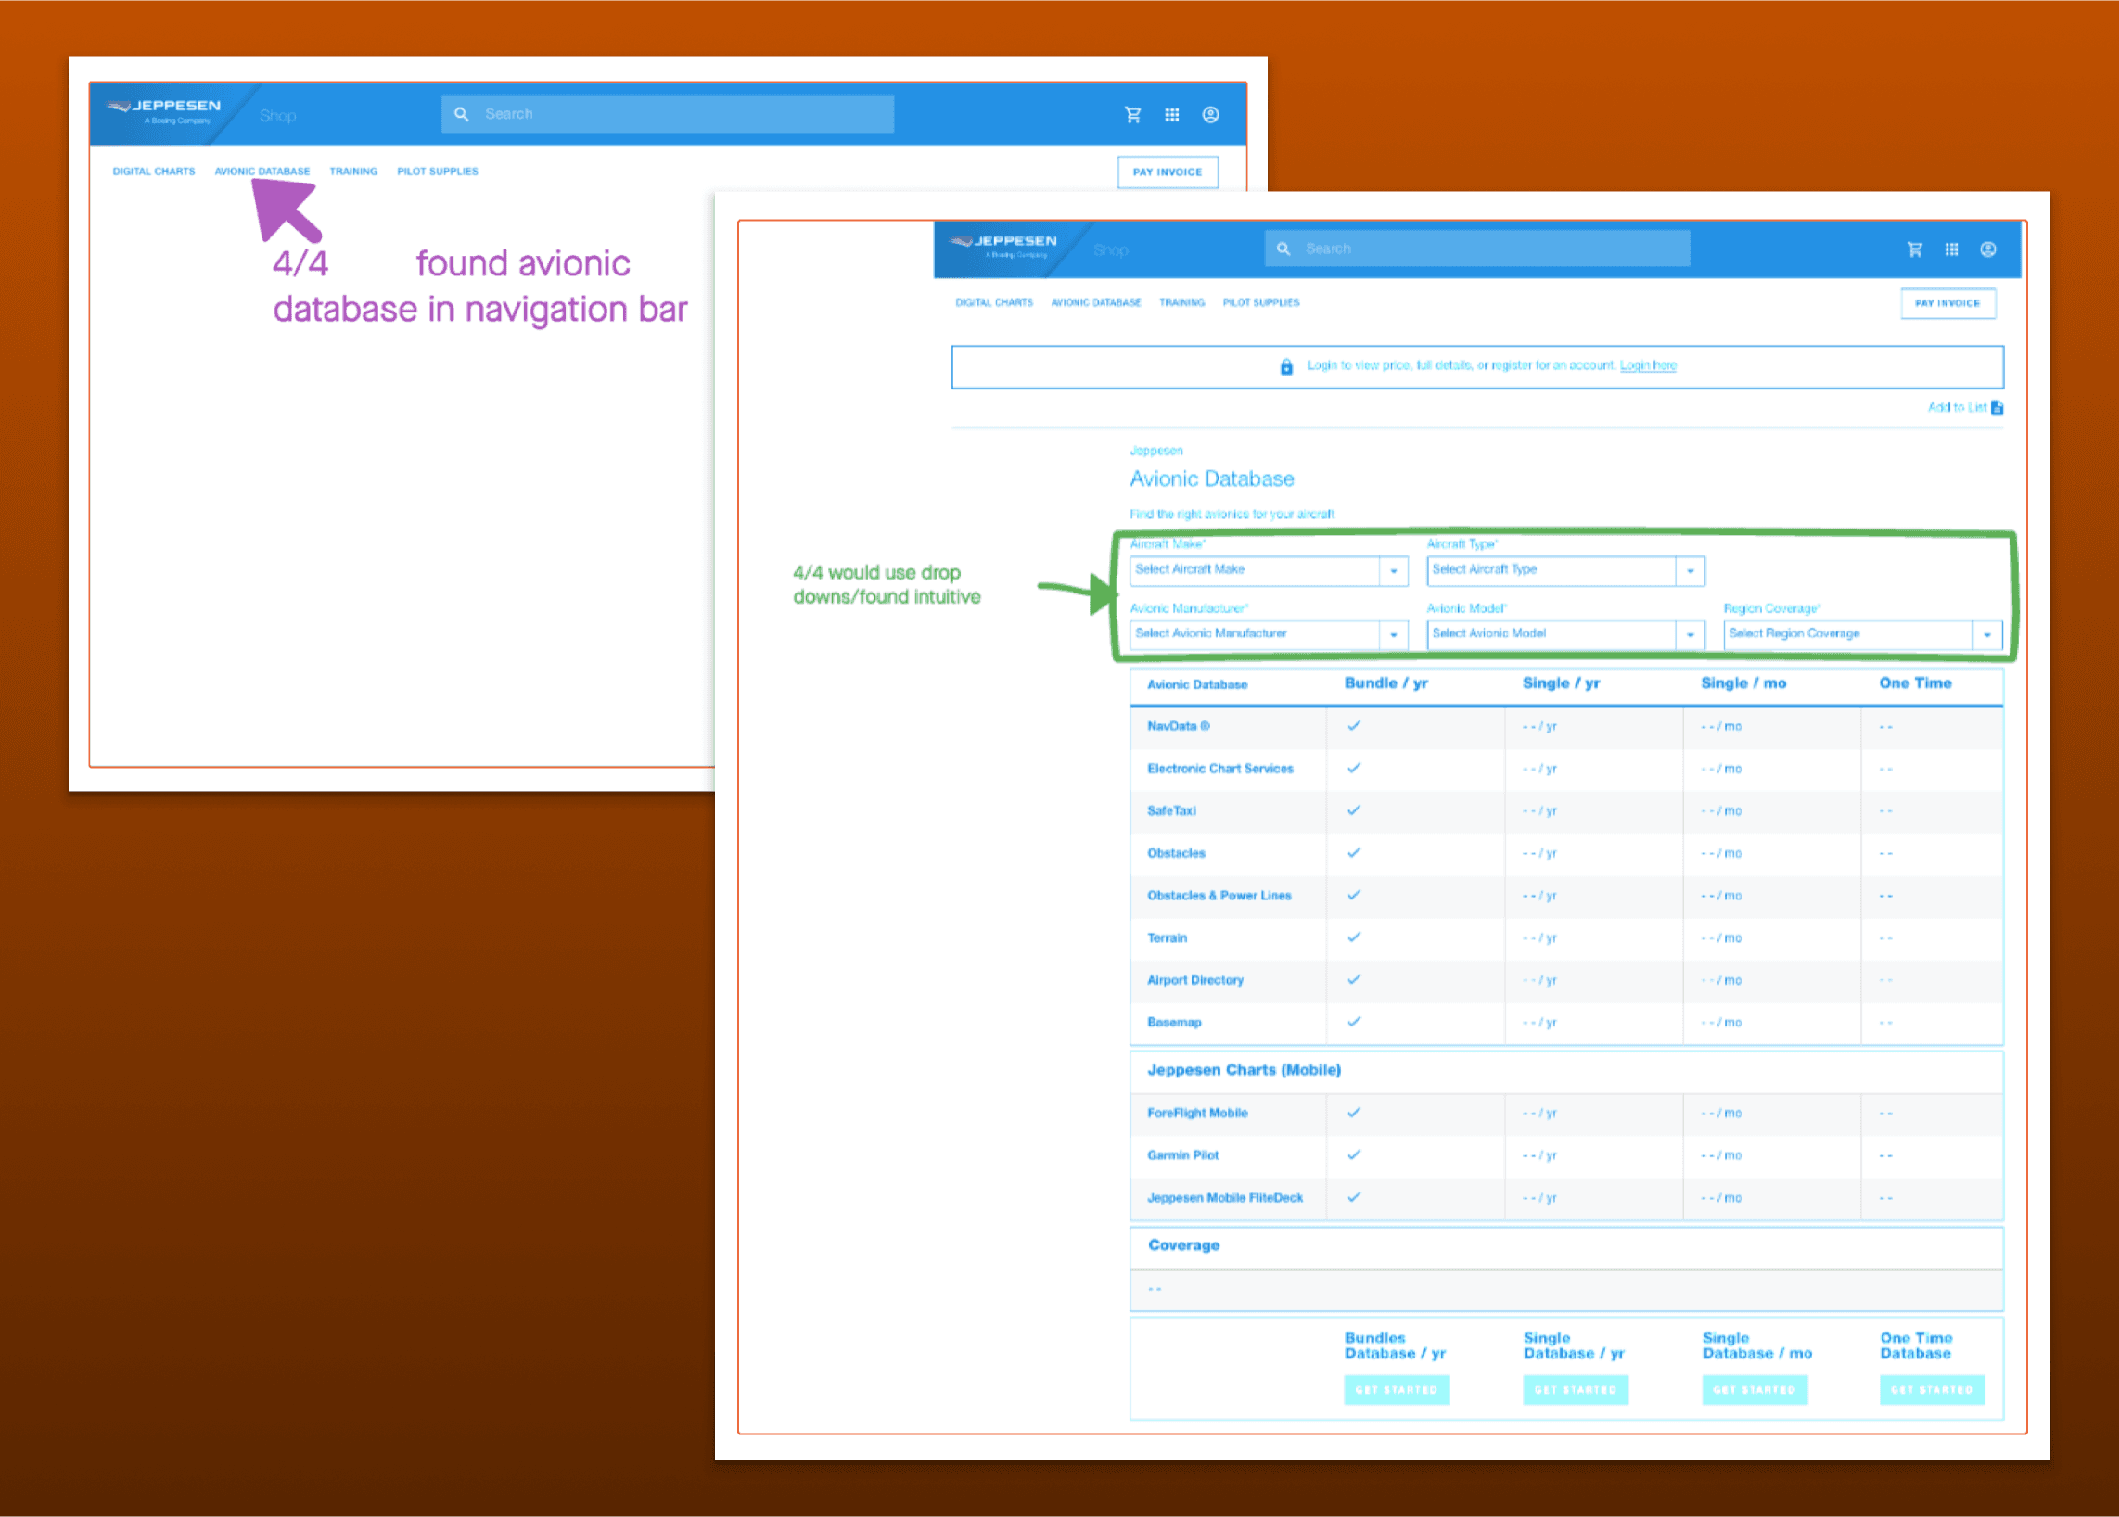Select Pilot Supplies in front mockup navigation

[x=1260, y=302]
